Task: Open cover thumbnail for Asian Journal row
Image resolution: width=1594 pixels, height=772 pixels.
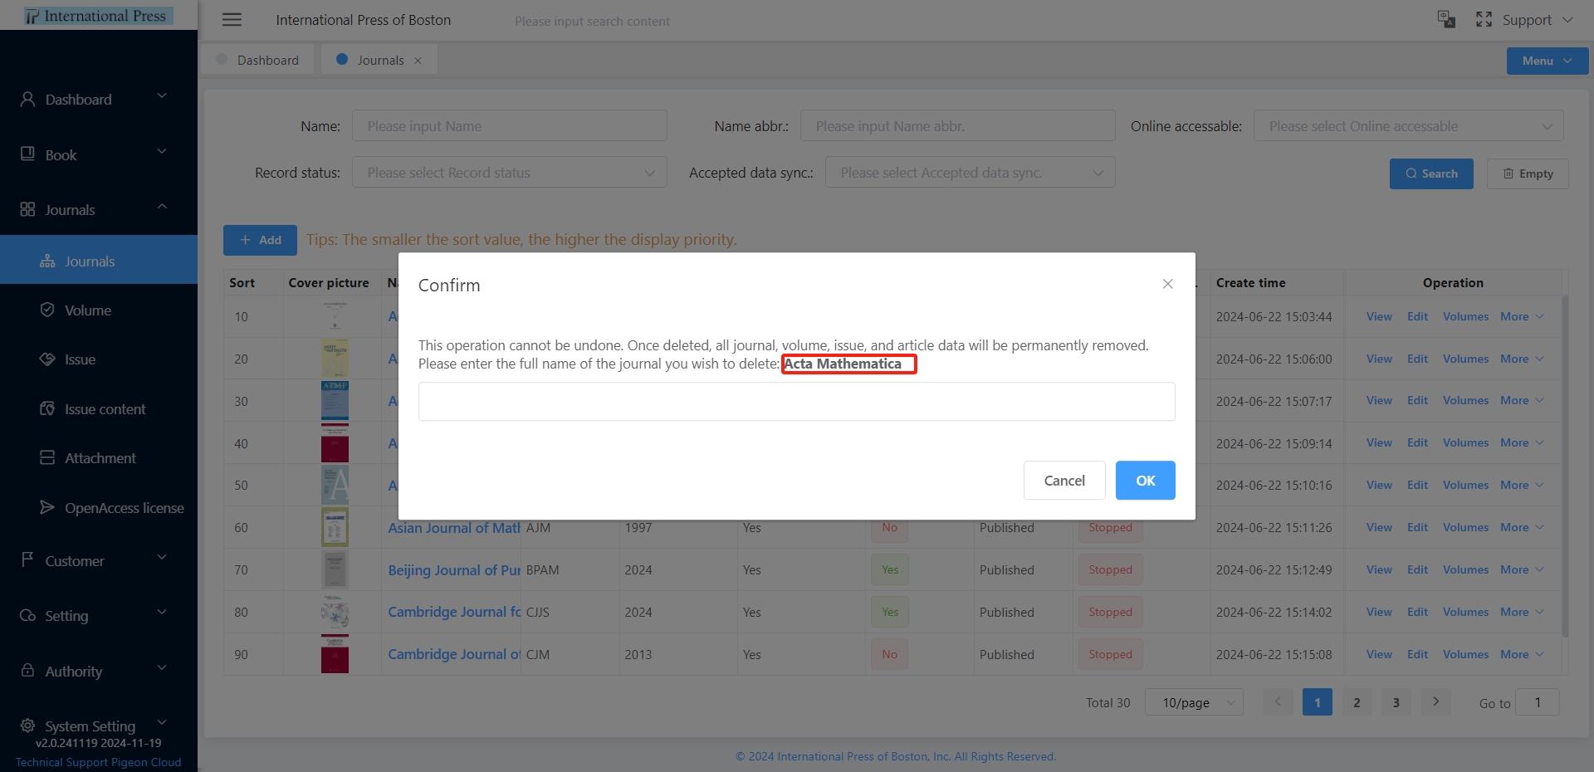Action: pyautogui.click(x=335, y=527)
